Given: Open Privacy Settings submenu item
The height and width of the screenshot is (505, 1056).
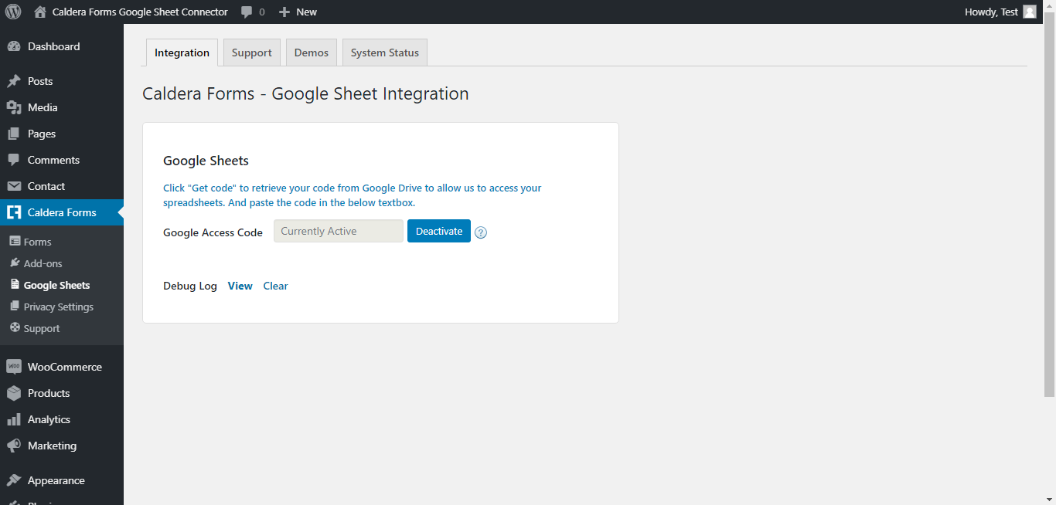Looking at the screenshot, I should [59, 307].
